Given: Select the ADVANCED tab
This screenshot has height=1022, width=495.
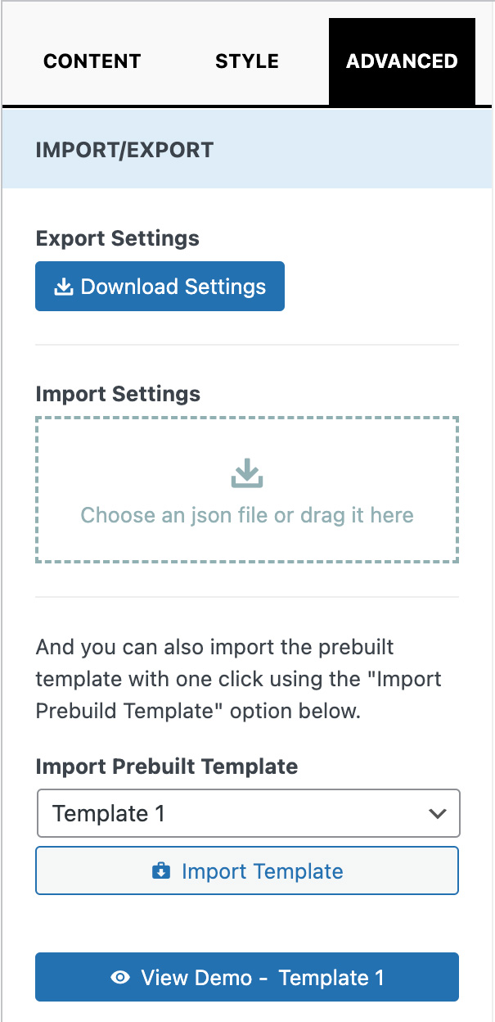Looking at the screenshot, I should [x=402, y=61].
